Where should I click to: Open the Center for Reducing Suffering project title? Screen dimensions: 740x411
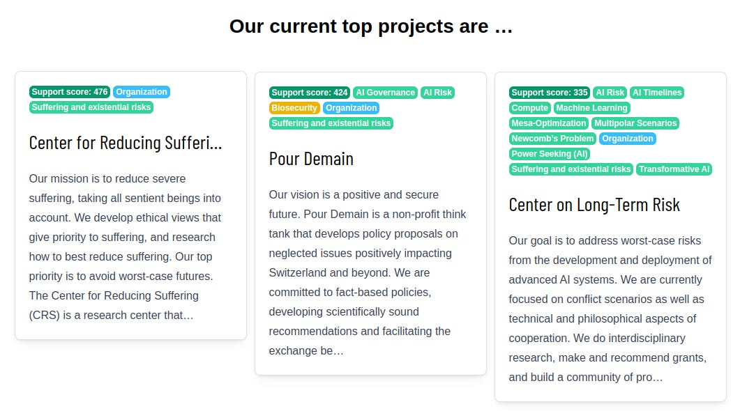(126, 143)
